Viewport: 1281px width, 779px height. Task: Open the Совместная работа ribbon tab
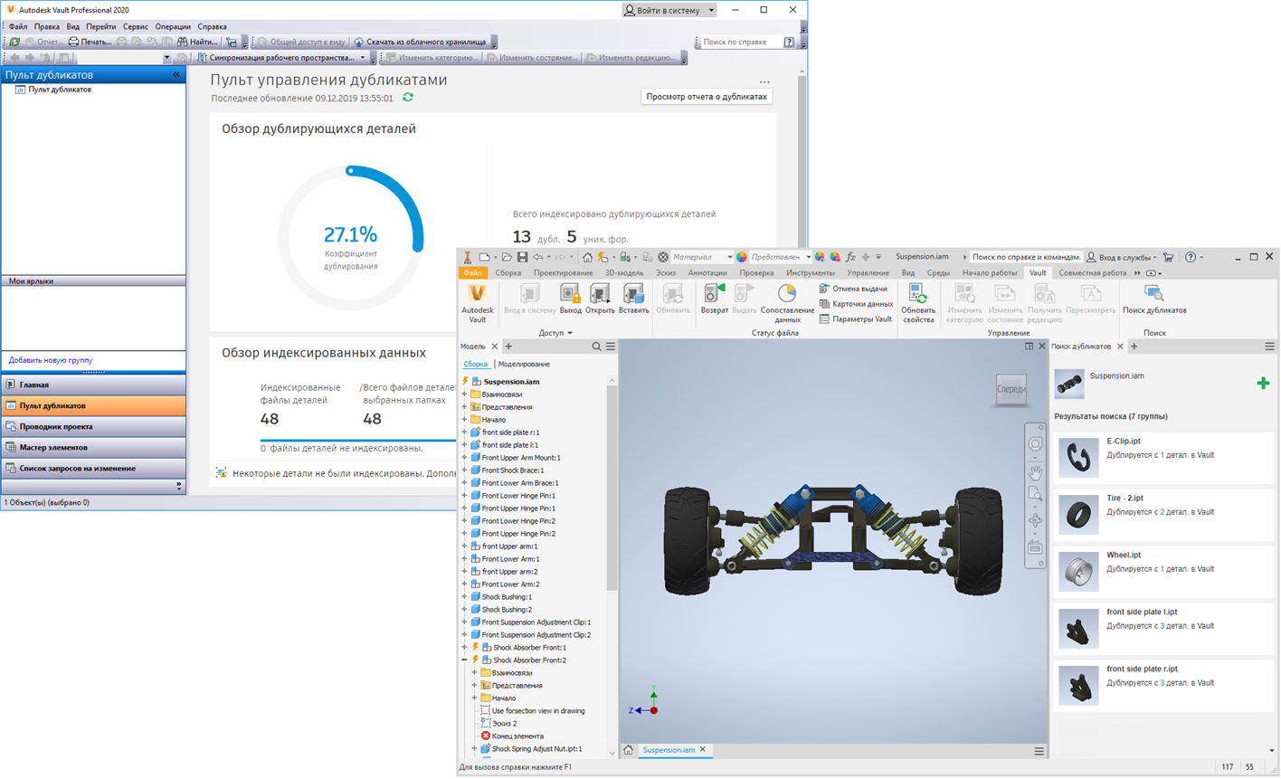(x=1093, y=272)
